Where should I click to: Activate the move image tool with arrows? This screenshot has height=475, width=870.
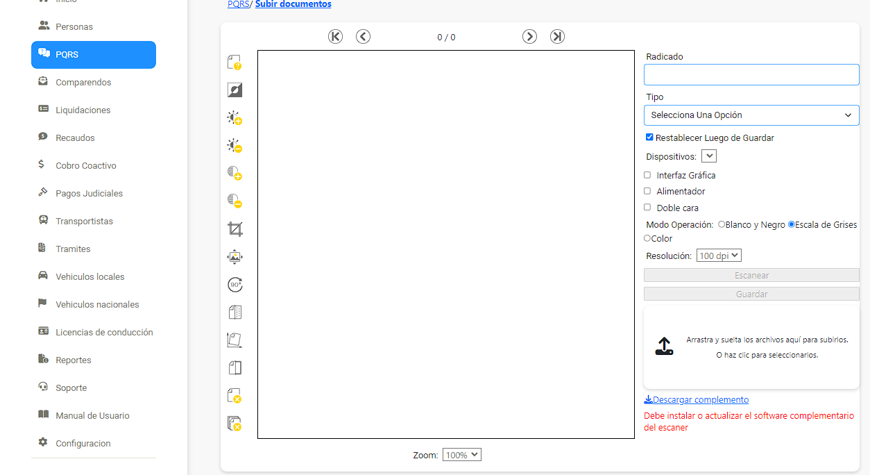pyautogui.click(x=234, y=257)
